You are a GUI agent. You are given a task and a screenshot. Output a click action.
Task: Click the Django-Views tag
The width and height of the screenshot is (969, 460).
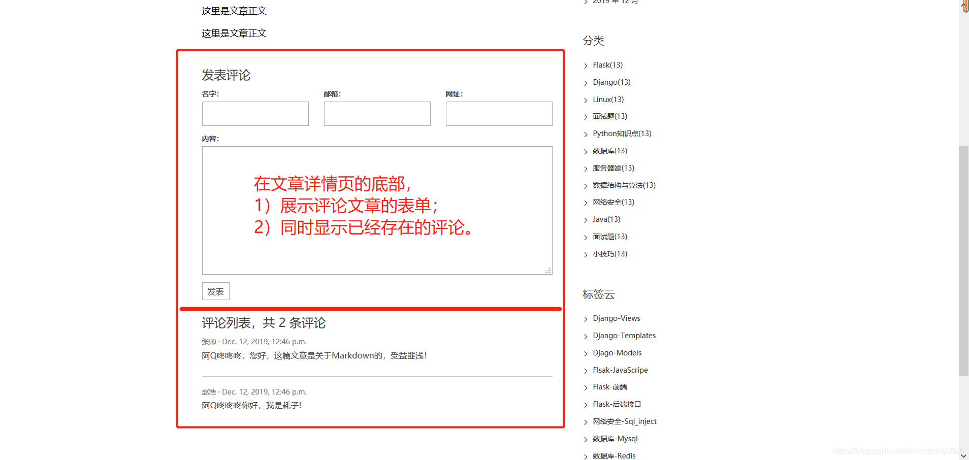pos(616,318)
